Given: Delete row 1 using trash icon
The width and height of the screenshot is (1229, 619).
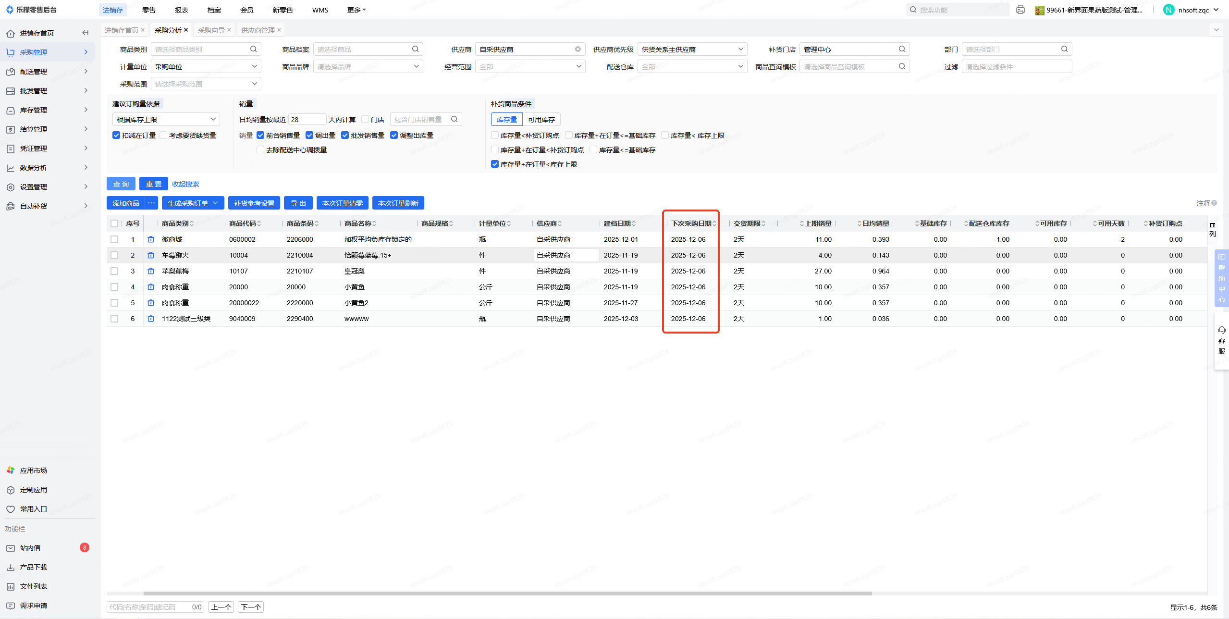Looking at the screenshot, I should (151, 239).
